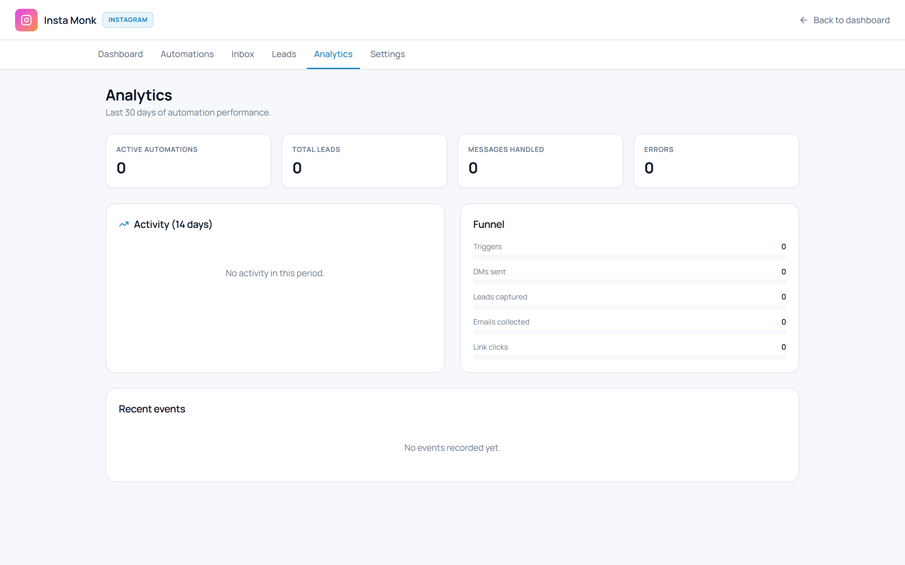Click the INSTAGRAM platform badge
Viewport: 905px width, 565px height.
coord(128,20)
